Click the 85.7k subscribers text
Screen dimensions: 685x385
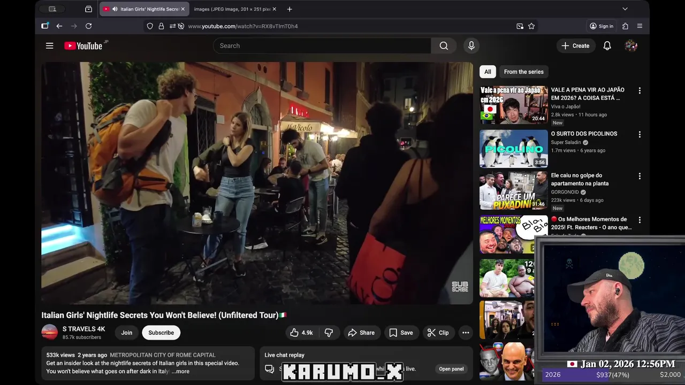(x=82, y=337)
